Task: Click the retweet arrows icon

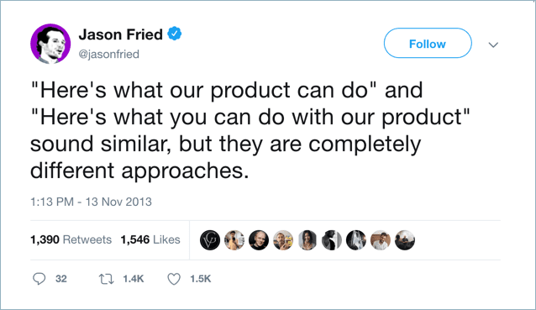Action: point(107,279)
